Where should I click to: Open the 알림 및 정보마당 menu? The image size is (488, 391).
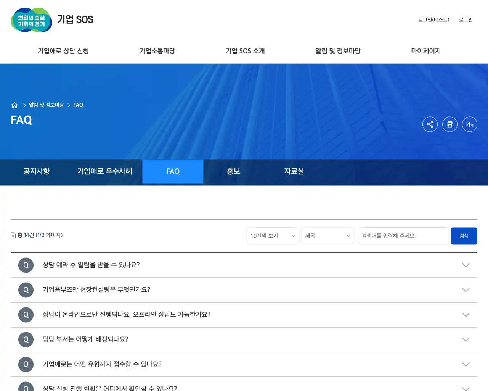(337, 51)
